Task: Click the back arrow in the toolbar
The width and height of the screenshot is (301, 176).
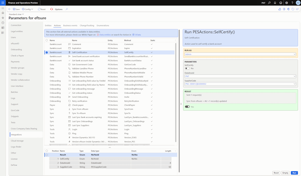Action: pyautogui.click(x=10, y=9)
